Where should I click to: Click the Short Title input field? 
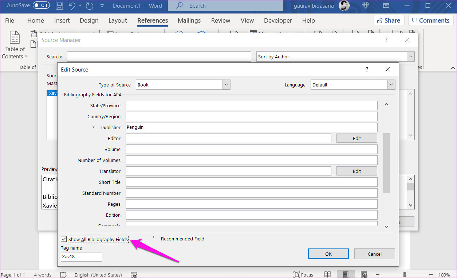click(x=252, y=182)
